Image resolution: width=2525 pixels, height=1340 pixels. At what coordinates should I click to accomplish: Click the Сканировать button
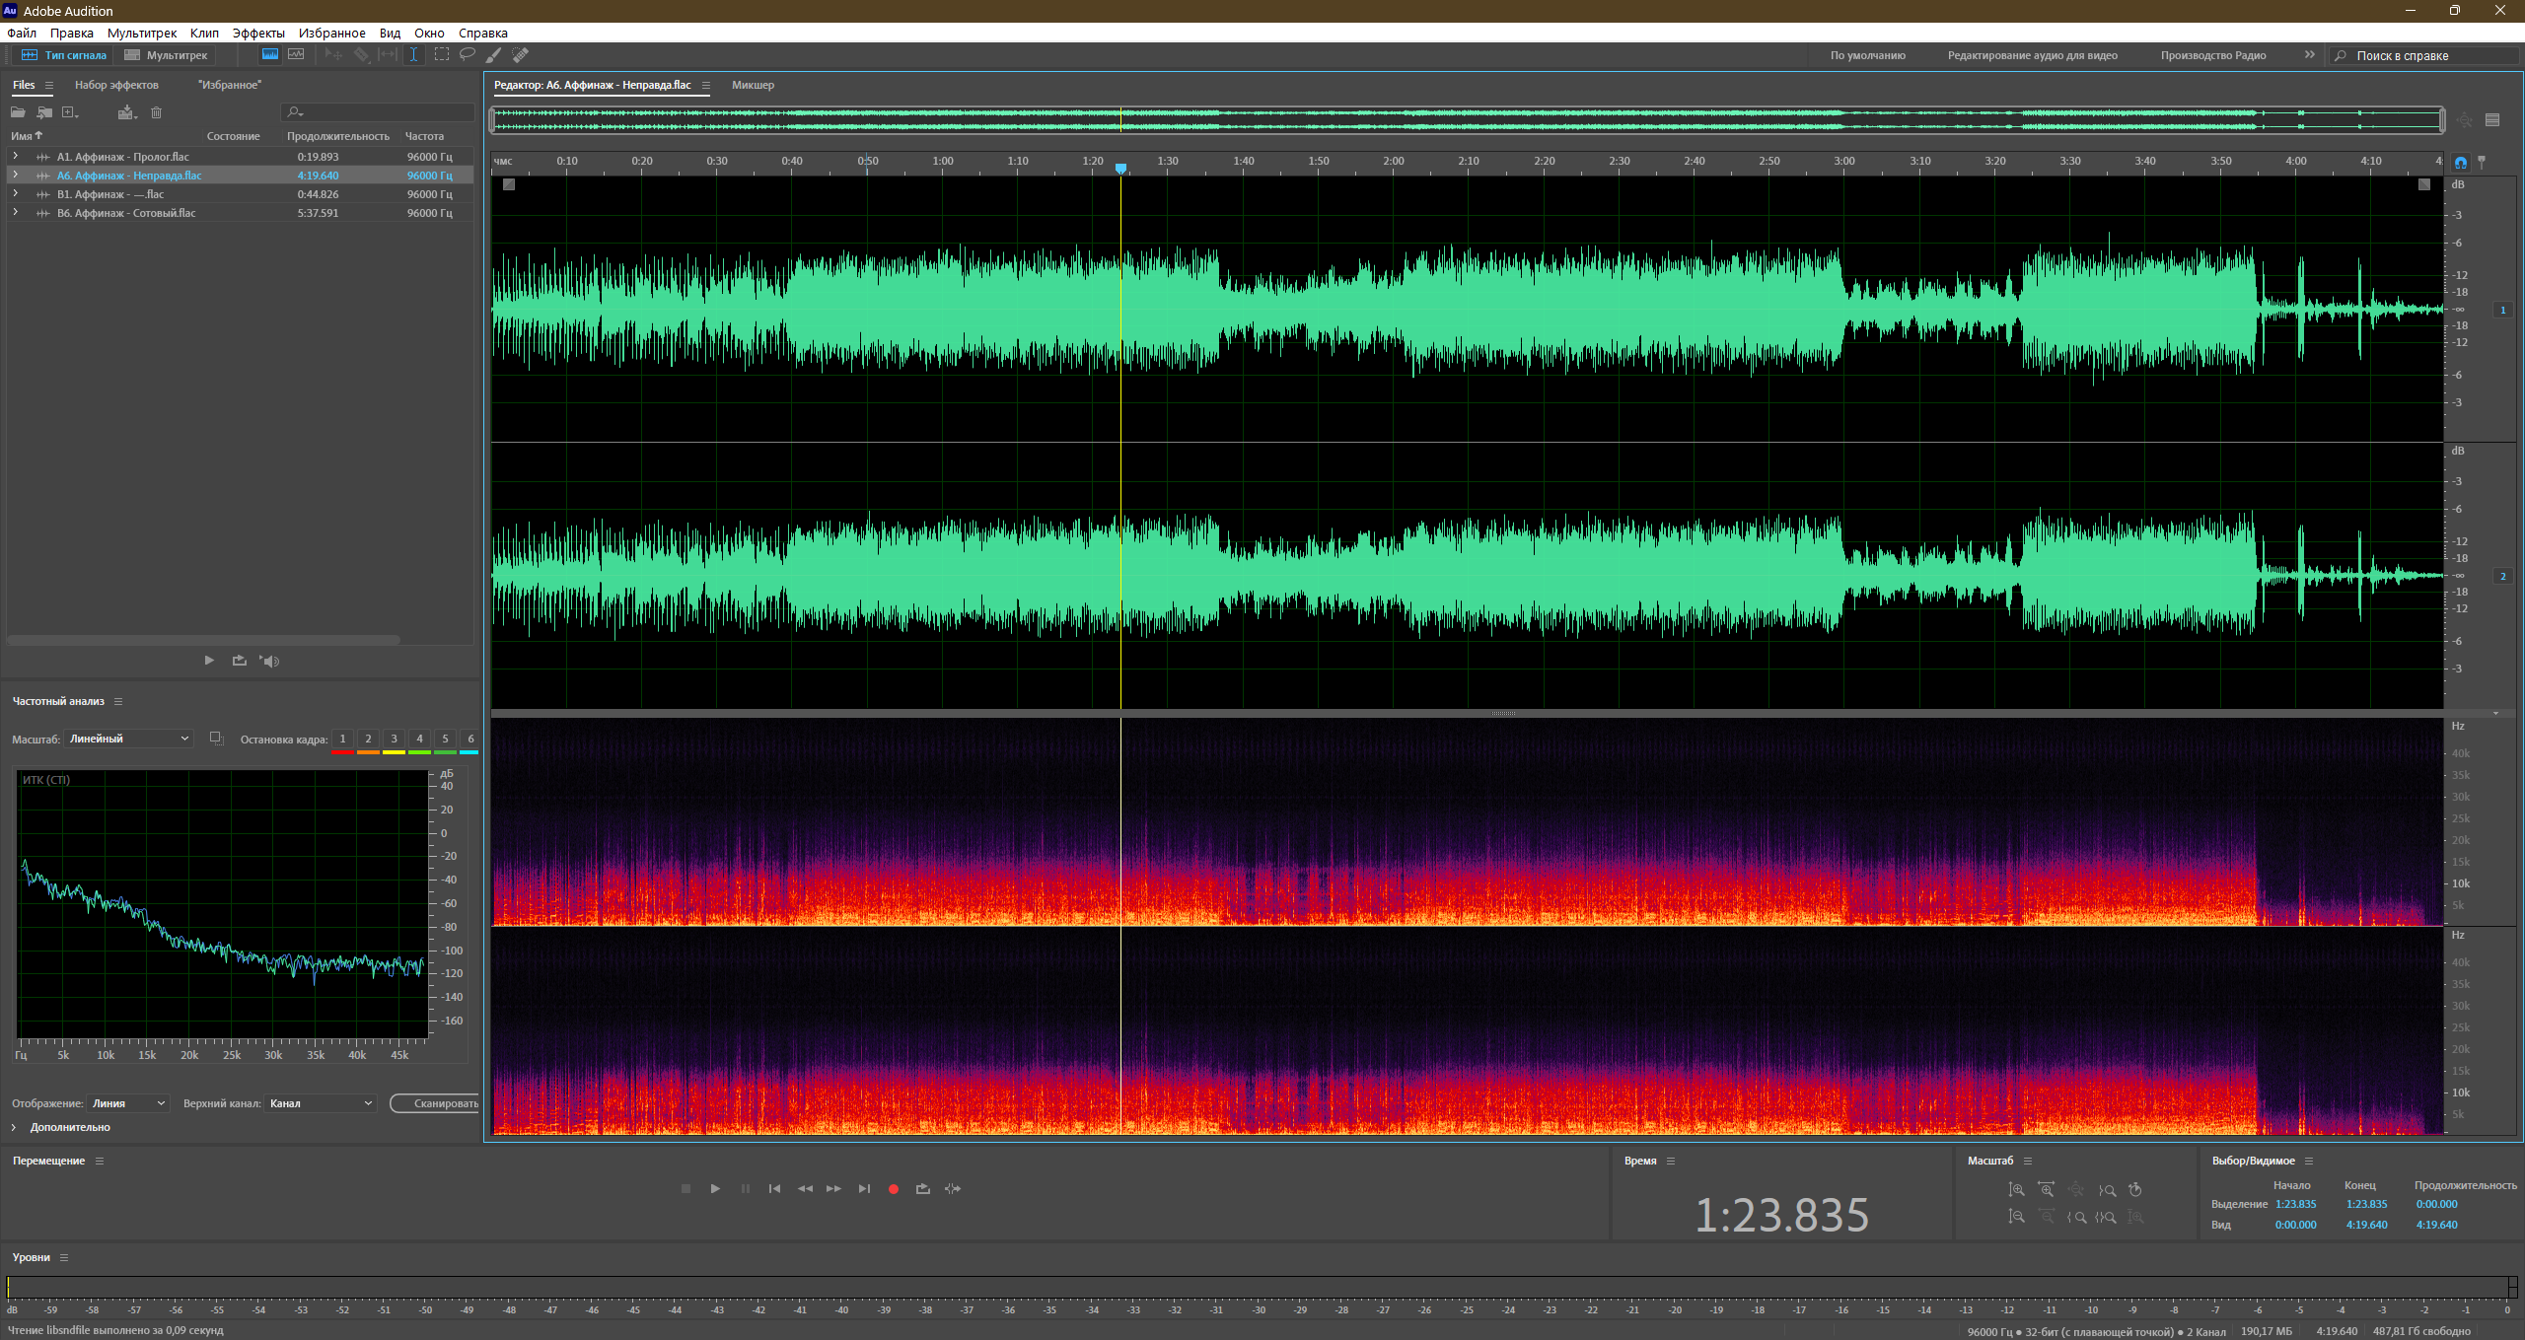tap(436, 1103)
